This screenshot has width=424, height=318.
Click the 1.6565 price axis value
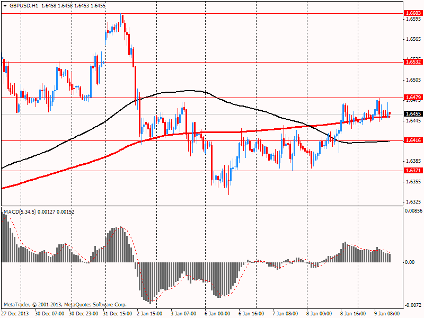click(x=414, y=39)
